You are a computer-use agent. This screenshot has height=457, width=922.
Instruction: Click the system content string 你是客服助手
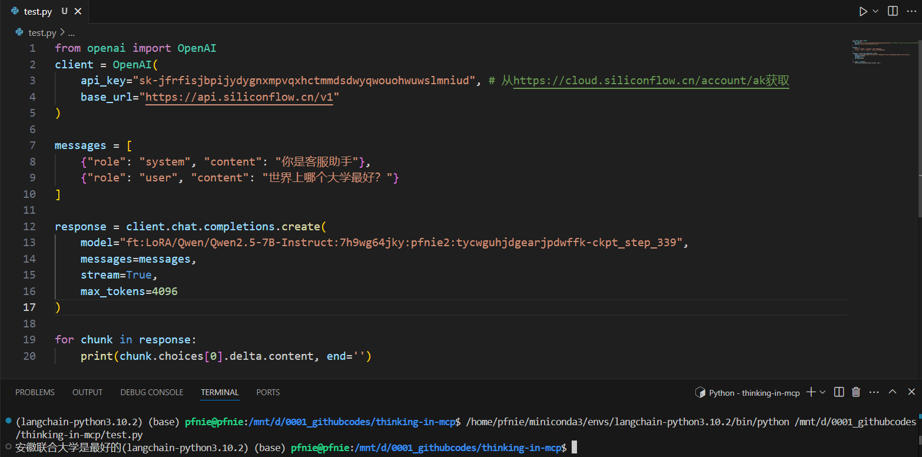click(317, 162)
